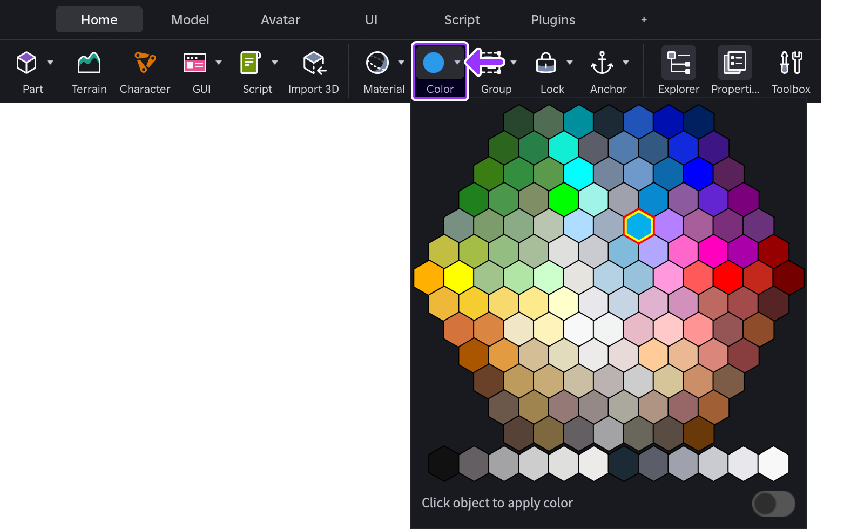Switch to the Model tab
This screenshot has height=529, width=864.
coord(190,20)
